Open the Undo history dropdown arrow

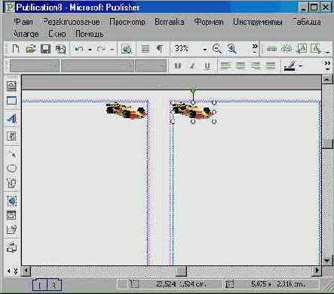pyautogui.click(x=90, y=50)
